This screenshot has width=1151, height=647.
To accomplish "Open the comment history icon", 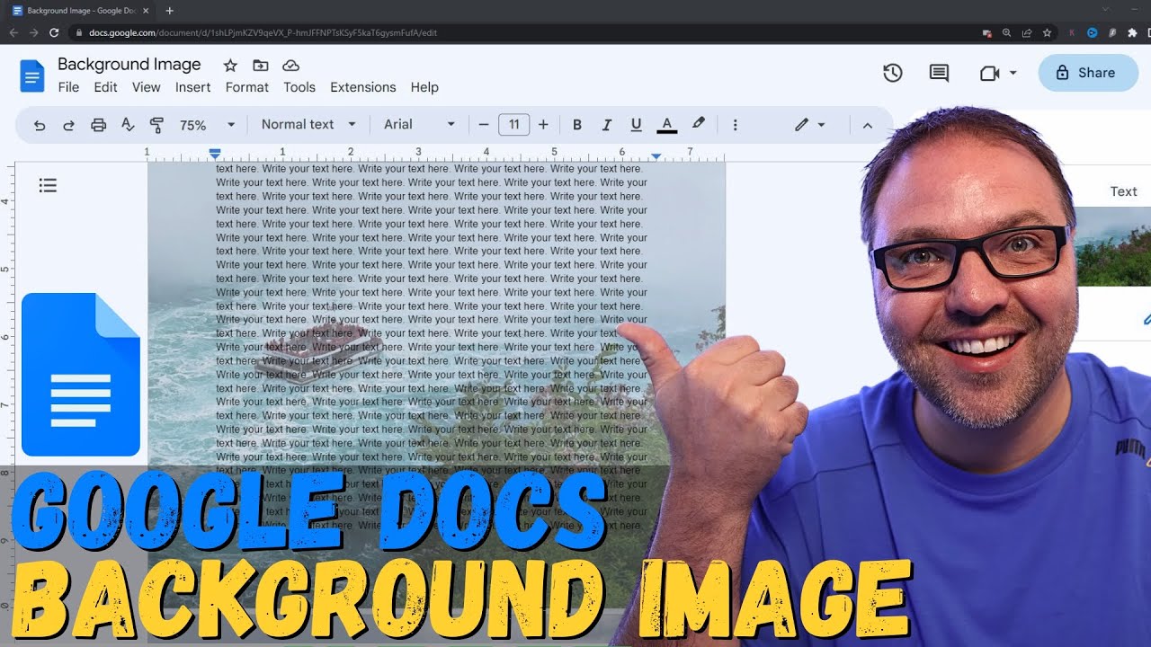I will click(939, 73).
